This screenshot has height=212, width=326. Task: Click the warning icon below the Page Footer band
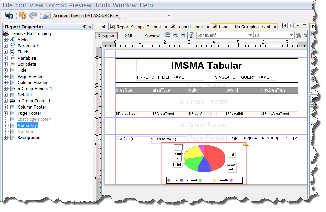click(x=246, y=143)
